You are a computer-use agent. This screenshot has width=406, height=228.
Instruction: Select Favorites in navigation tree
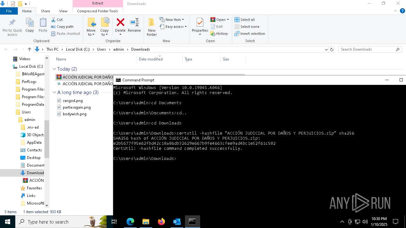[34, 188]
